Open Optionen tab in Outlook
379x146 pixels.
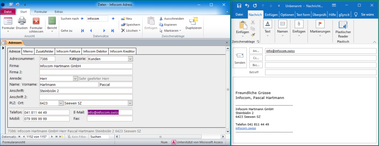(x=287, y=14)
